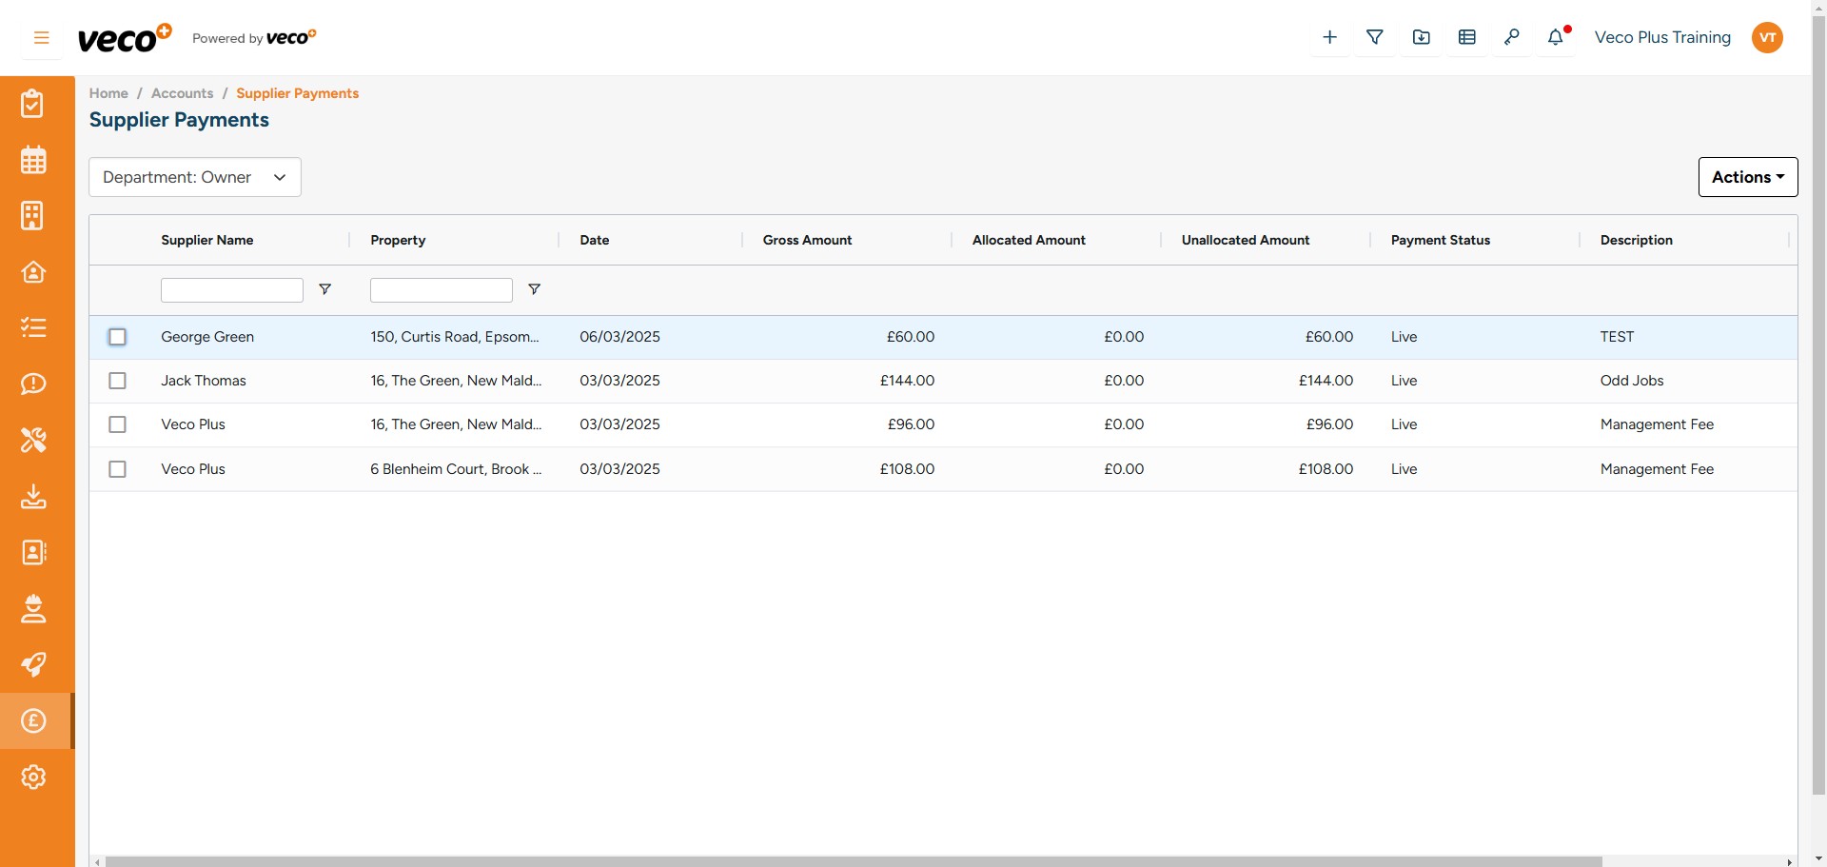This screenshot has height=867, width=1827.
Task: Click the pound accounts icon in sidebar
Action: [33, 720]
